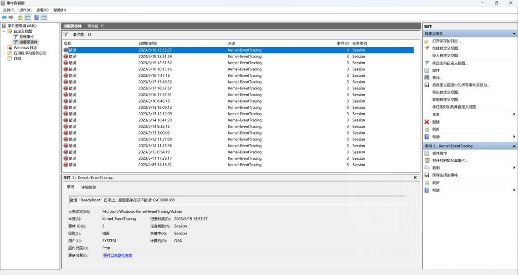
Task: Switch to the 常规 tab
Action: click(x=70, y=187)
